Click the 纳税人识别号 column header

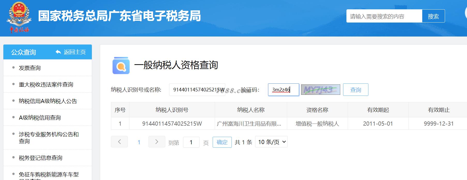coord(172,110)
